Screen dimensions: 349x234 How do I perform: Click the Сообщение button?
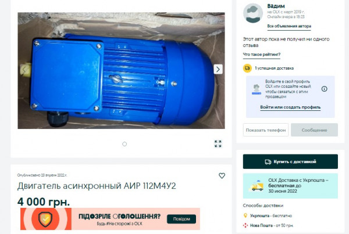pyautogui.click(x=314, y=130)
